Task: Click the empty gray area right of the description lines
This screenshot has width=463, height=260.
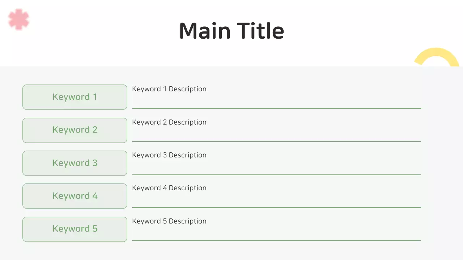Action: (441, 162)
